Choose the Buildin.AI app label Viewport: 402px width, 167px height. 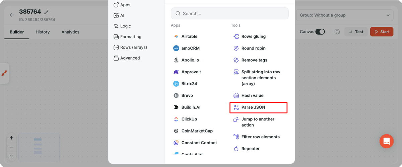[x=191, y=107]
